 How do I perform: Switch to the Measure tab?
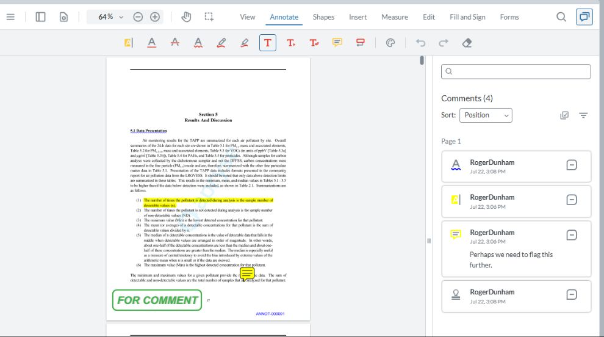[395, 17]
